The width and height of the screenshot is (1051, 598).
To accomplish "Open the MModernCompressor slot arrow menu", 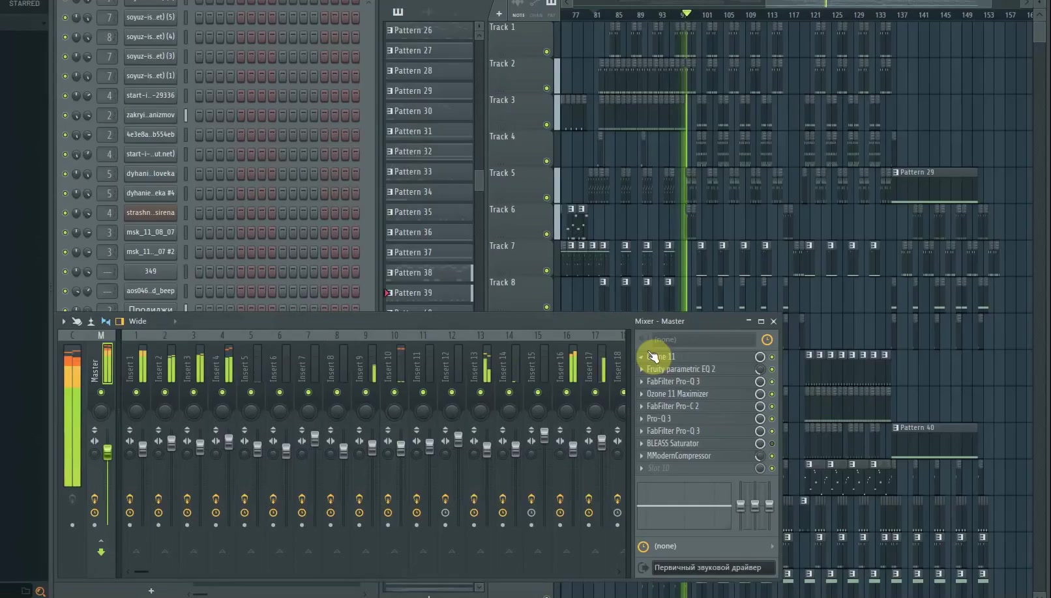I will (642, 456).
